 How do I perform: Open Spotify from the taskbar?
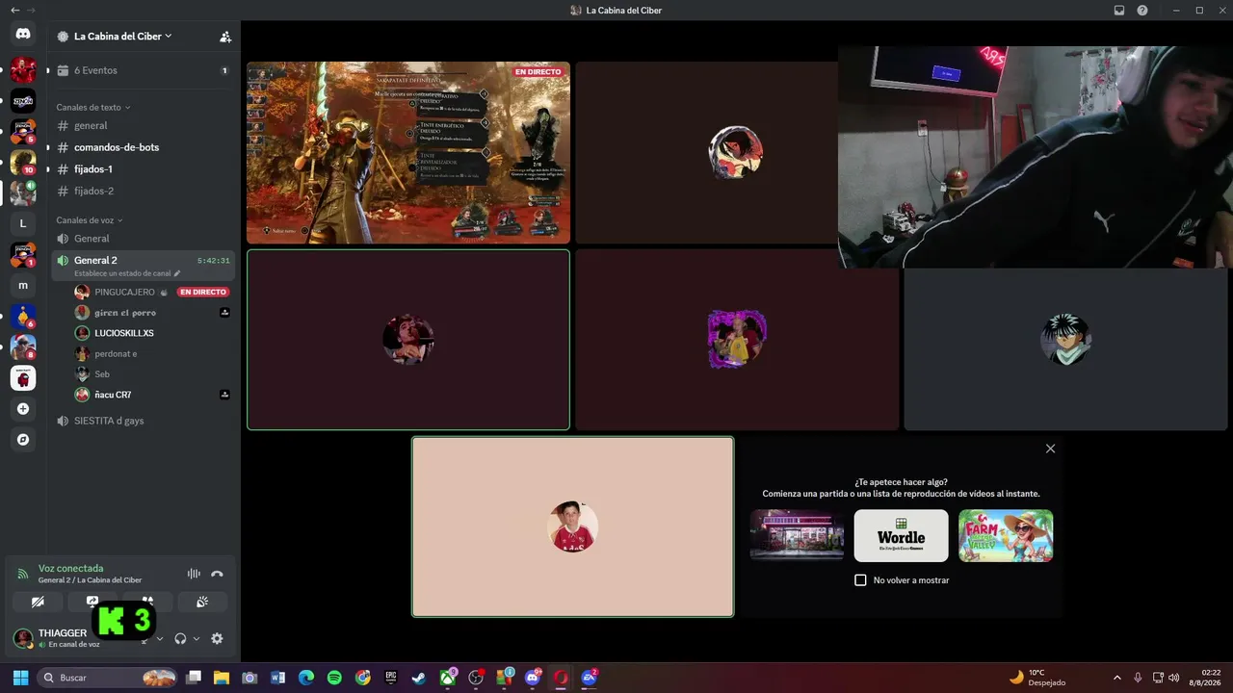coord(334,678)
